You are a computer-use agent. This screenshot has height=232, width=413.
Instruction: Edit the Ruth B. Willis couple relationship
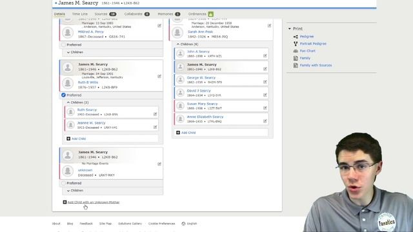pyautogui.click(x=159, y=76)
